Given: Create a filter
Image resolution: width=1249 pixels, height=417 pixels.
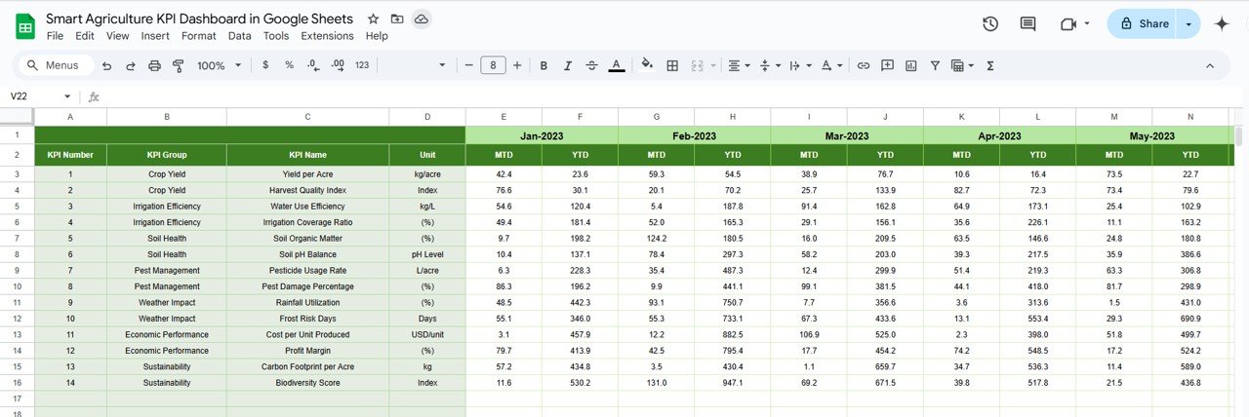Looking at the screenshot, I should pos(935,65).
